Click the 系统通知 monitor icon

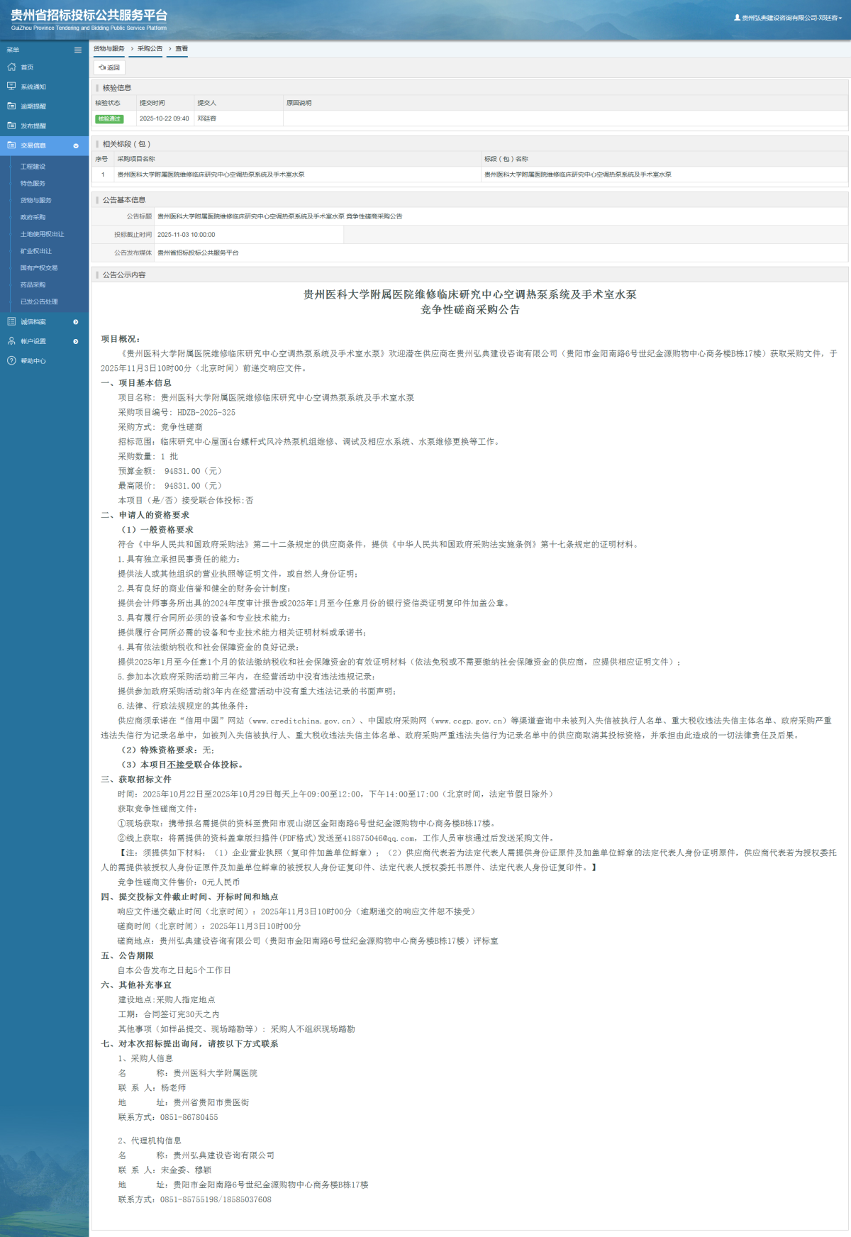[x=11, y=87]
